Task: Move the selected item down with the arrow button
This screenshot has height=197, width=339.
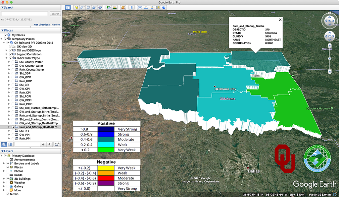Action: (49, 144)
